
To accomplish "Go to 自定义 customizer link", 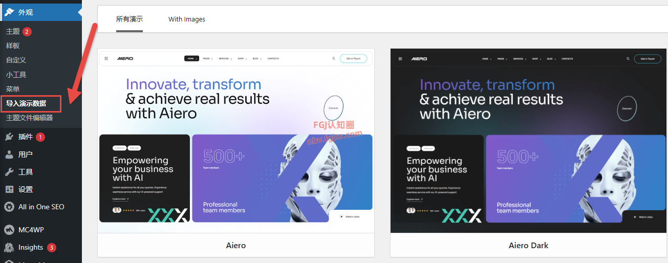I will click(16, 60).
